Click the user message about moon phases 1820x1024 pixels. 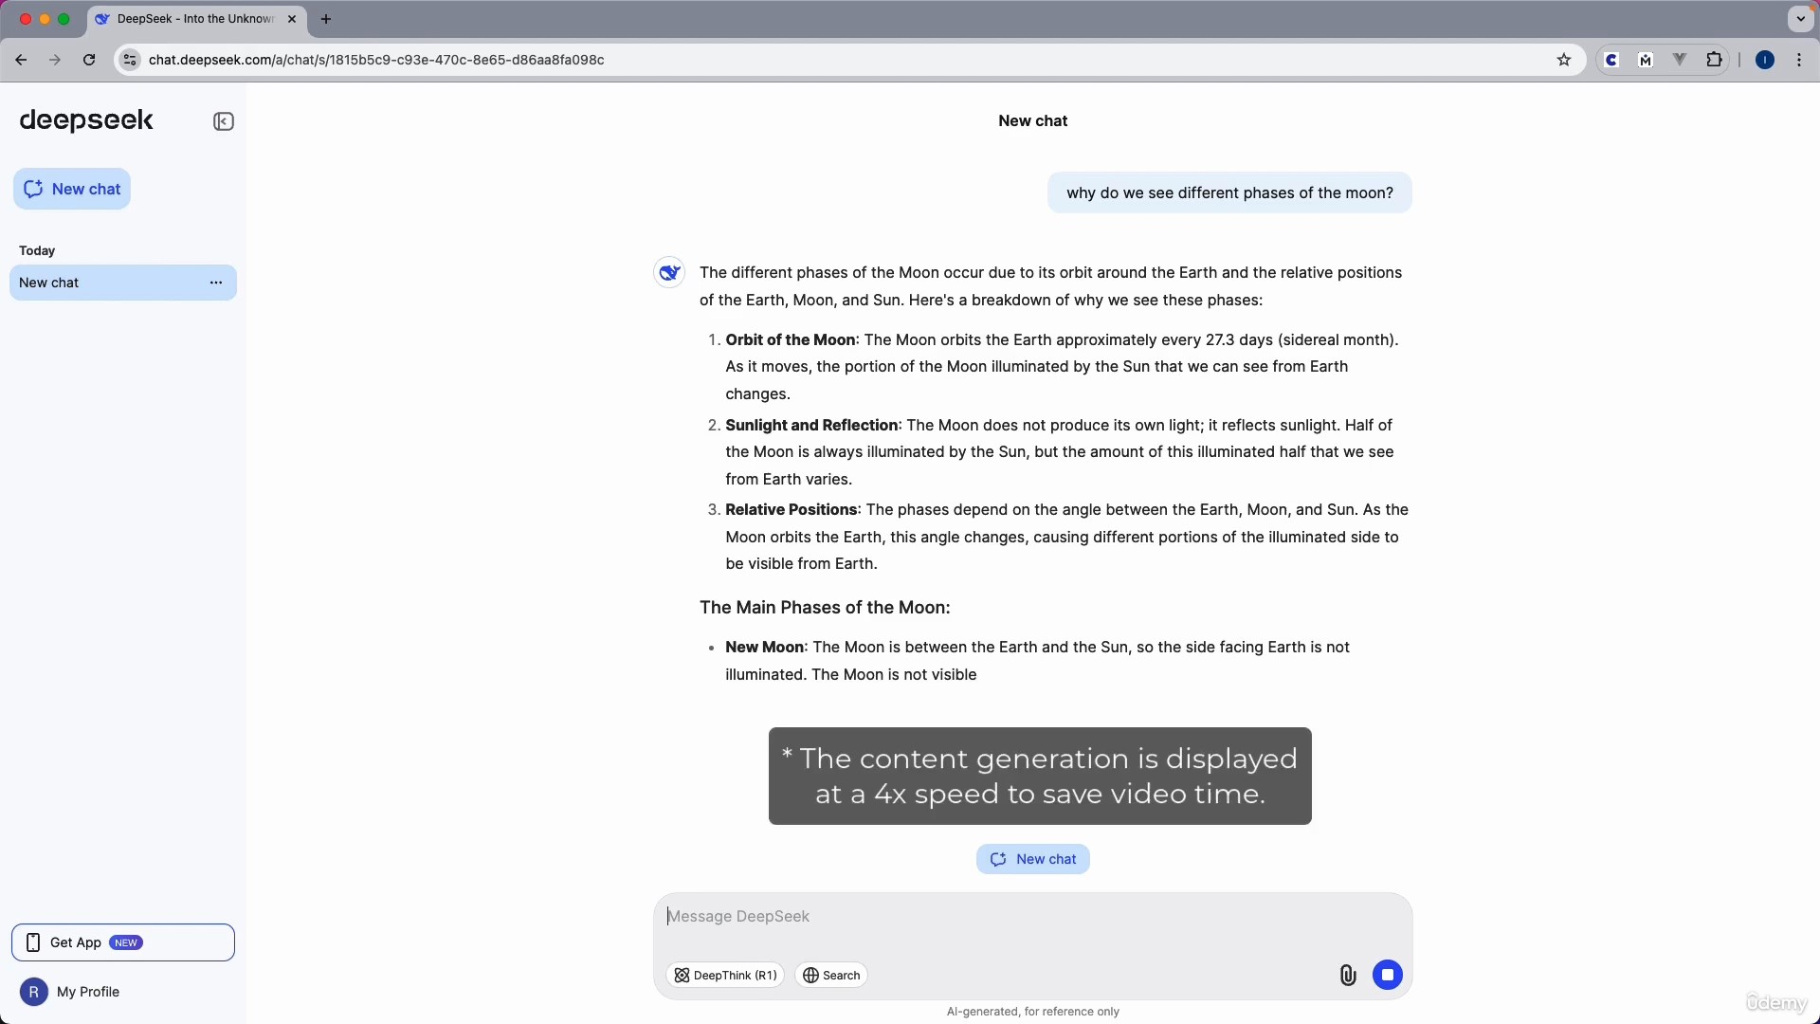coord(1229,193)
